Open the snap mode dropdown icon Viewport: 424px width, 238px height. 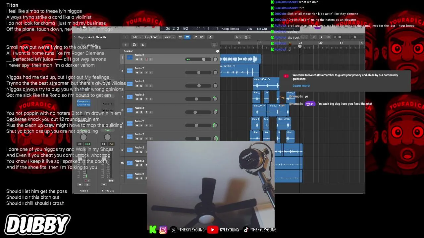tap(304, 37)
